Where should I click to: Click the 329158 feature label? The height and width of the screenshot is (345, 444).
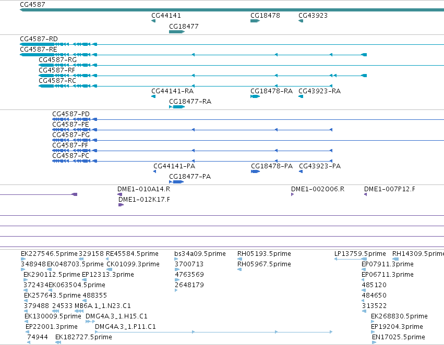click(x=91, y=254)
